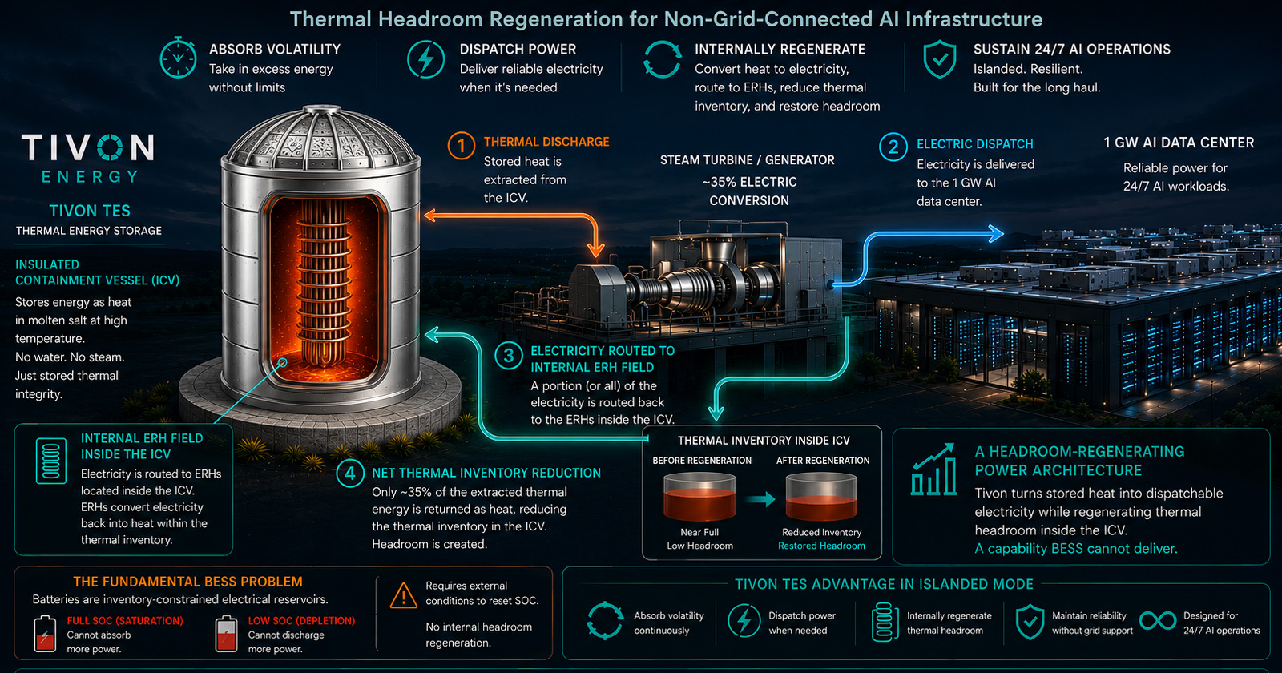Click the INTERNAL ERH FIELD INSIDE THE ICV heading
Screen dimensions: 1282x673
click(142, 446)
